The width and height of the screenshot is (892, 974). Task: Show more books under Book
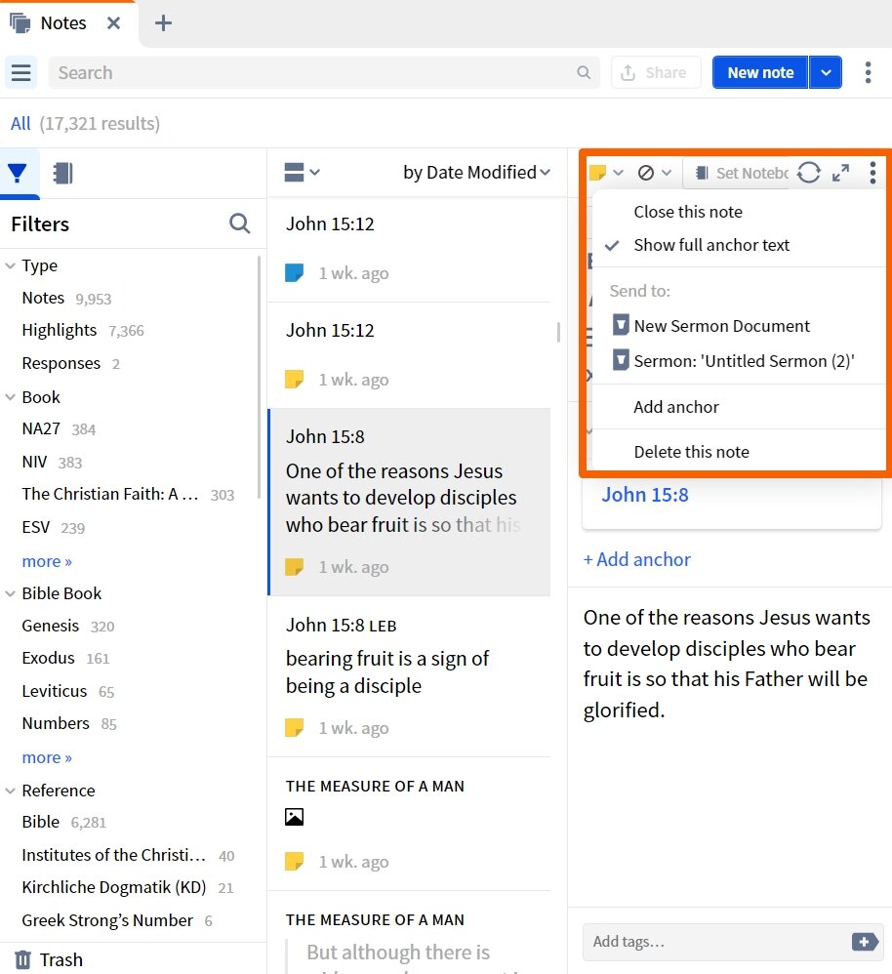47,561
